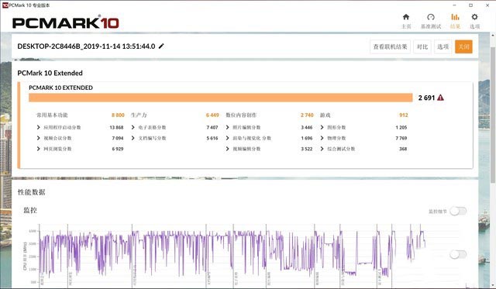Image resolution: width=496 pixels, height=289 pixels.
Task: Click the 监控 section heading
Action: (x=30, y=210)
